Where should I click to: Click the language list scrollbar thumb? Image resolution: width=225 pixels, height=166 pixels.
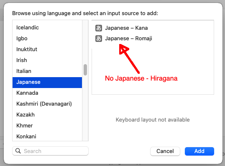85,70
